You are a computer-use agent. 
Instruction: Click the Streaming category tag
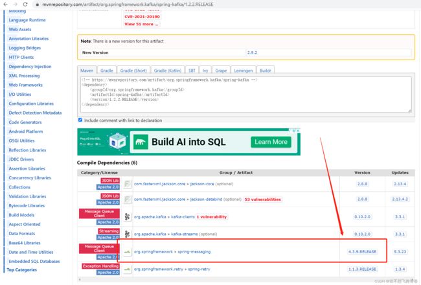click(x=109, y=231)
